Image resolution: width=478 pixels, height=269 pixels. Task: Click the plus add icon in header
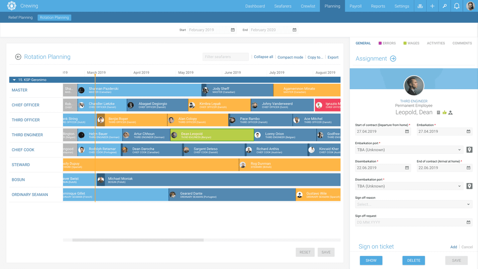tap(432, 6)
